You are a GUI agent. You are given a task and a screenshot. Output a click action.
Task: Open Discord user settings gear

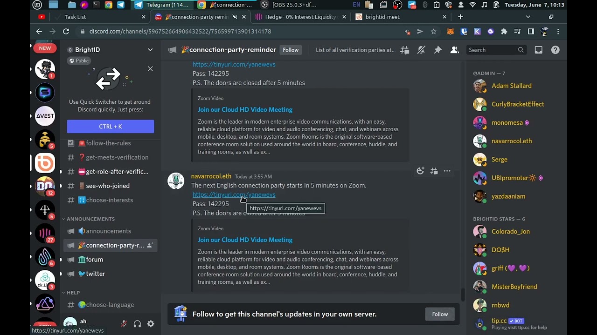point(151,324)
